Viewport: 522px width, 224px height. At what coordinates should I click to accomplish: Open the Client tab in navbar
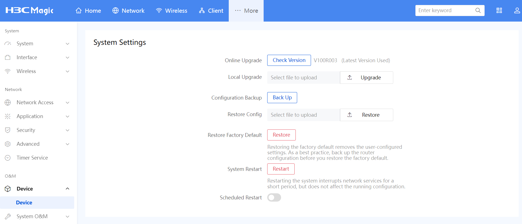[211, 11]
